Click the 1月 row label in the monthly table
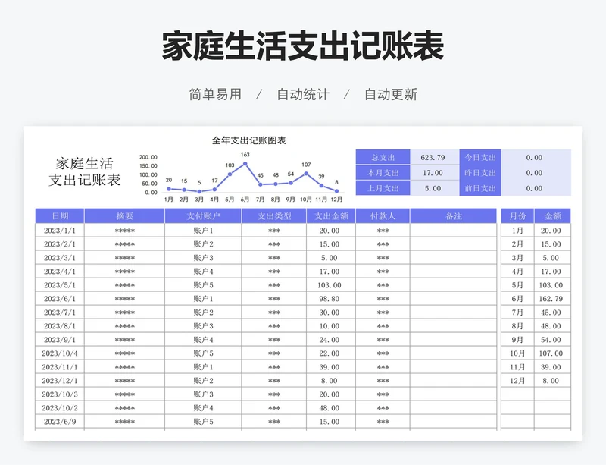This screenshot has width=606, height=465. [x=517, y=231]
